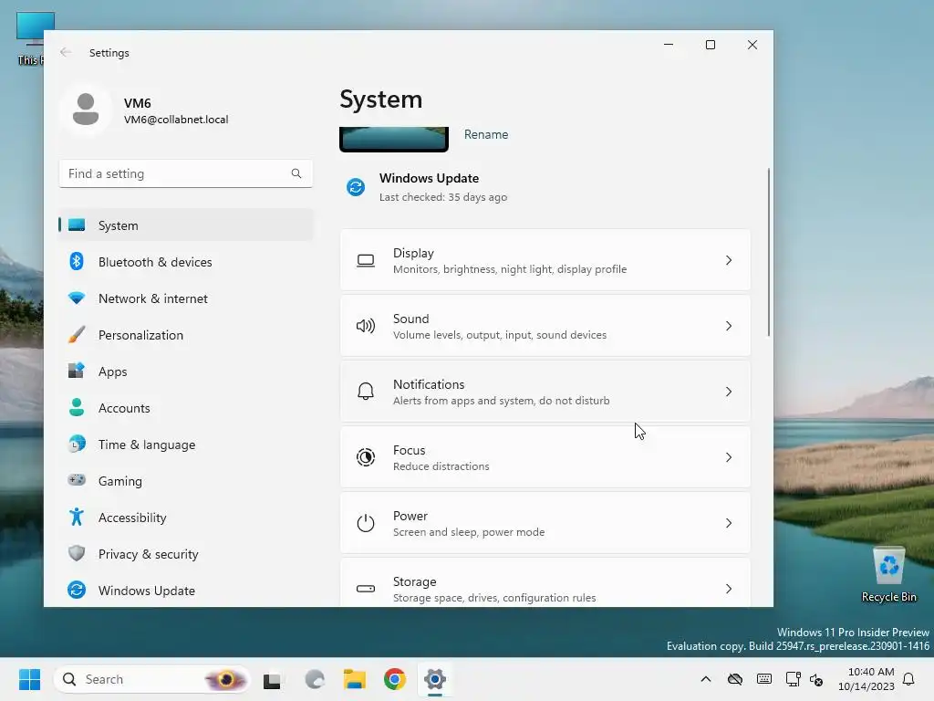Click the Accessibility figure icon

(x=77, y=517)
